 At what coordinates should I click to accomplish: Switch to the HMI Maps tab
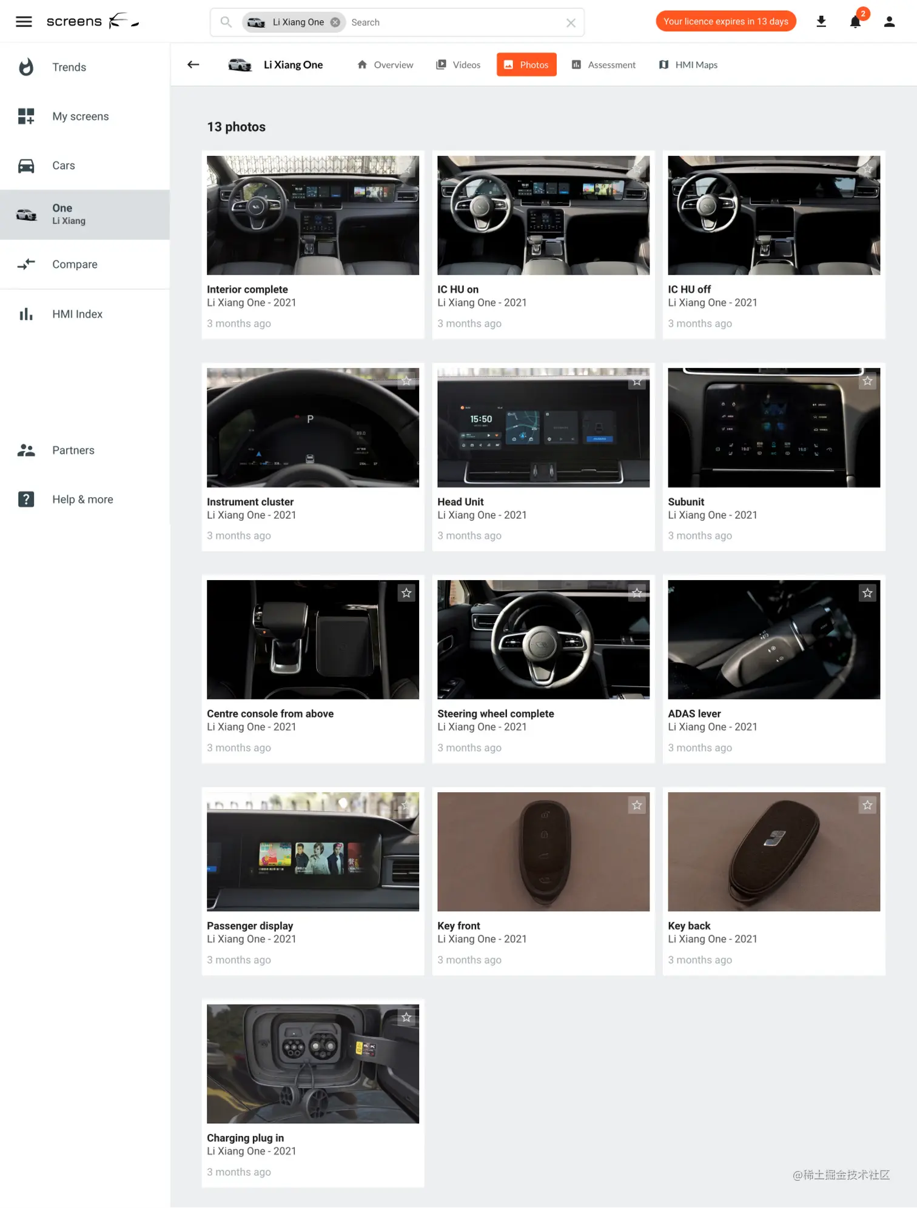[x=688, y=65]
